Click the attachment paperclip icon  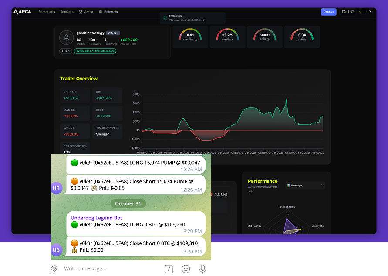(x=55, y=269)
